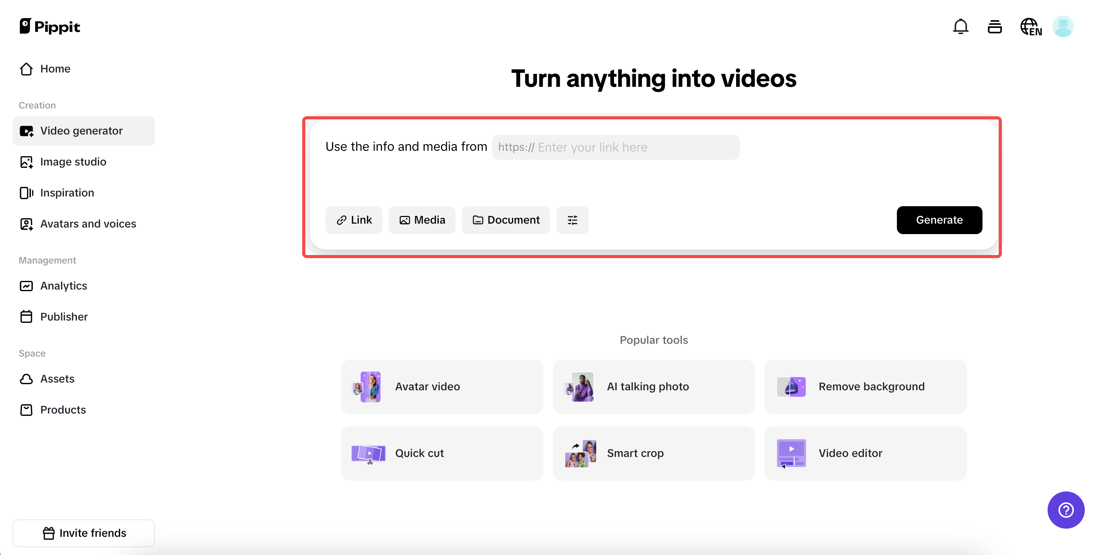The image size is (1115, 555).
Task: Switch to the Document tab
Action: coord(506,220)
